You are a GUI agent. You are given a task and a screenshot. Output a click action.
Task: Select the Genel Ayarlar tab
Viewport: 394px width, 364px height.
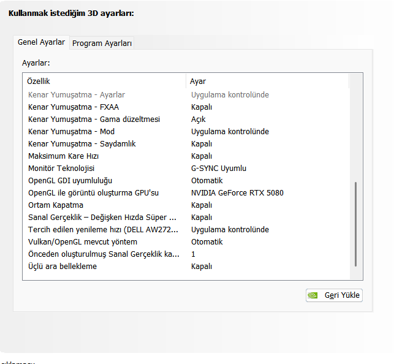(41, 42)
